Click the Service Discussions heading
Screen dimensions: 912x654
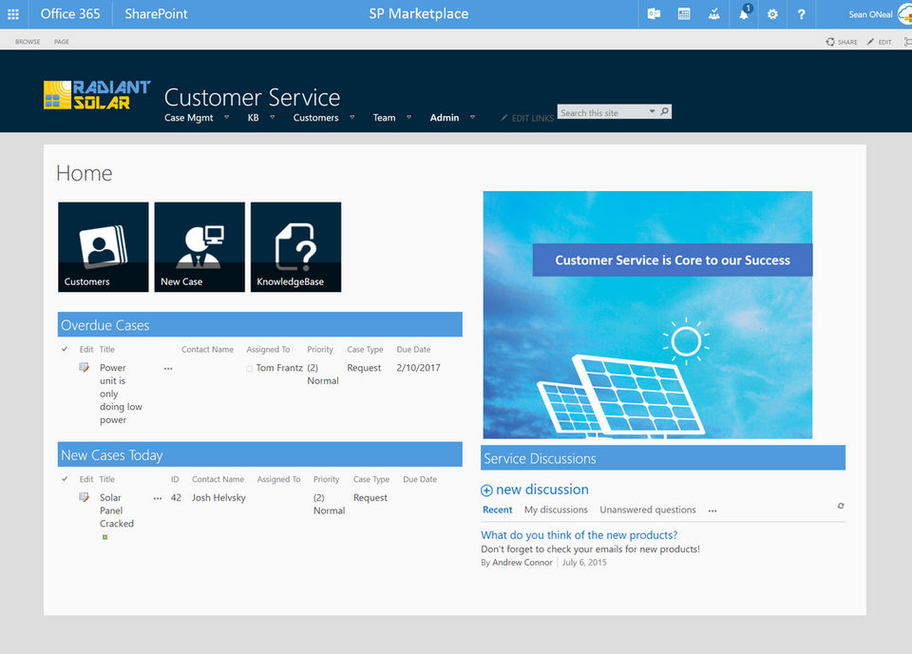[540, 458]
